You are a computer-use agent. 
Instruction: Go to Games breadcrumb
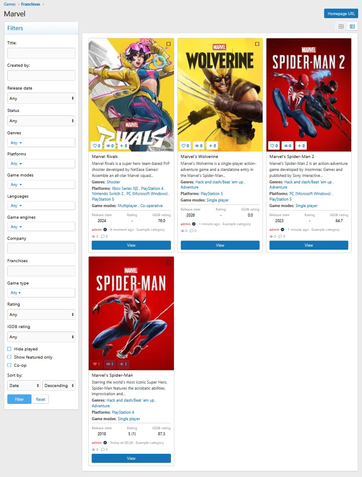click(x=10, y=4)
